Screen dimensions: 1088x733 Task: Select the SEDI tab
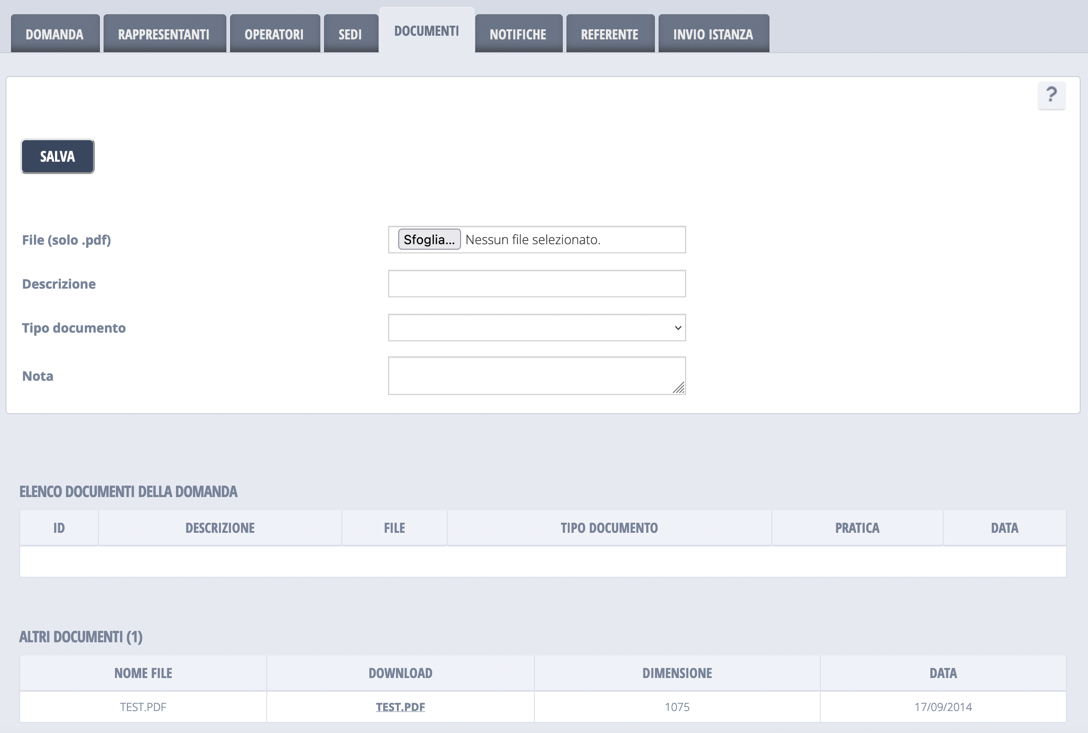[350, 34]
